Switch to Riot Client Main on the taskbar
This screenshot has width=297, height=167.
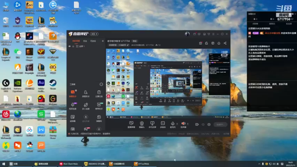coord(69,164)
